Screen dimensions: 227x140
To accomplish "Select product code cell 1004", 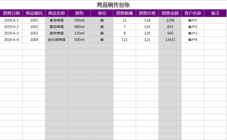I will tap(34, 40).
